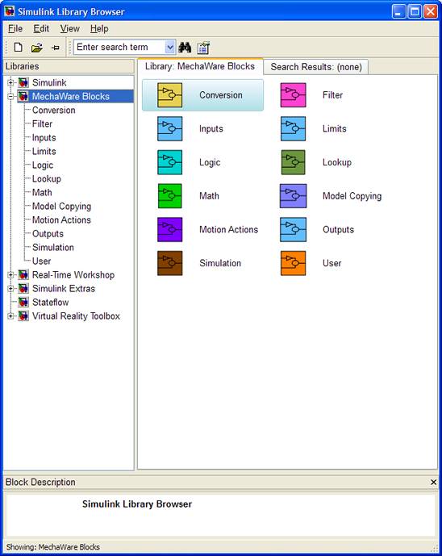The image size is (442, 556).
Task: Click inside the search term field
Action: [120, 47]
